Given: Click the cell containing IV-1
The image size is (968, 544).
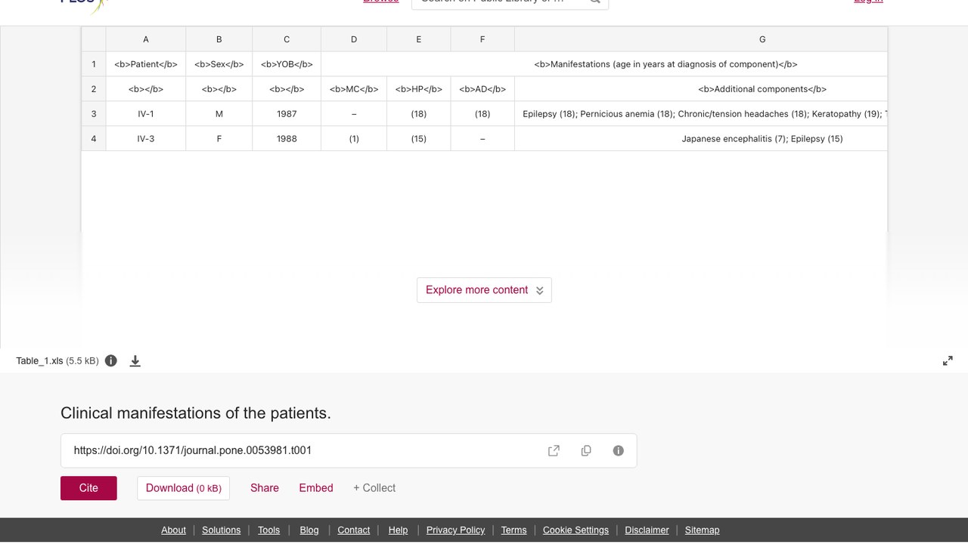Looking at the screenshot, I should coord(146,114).
